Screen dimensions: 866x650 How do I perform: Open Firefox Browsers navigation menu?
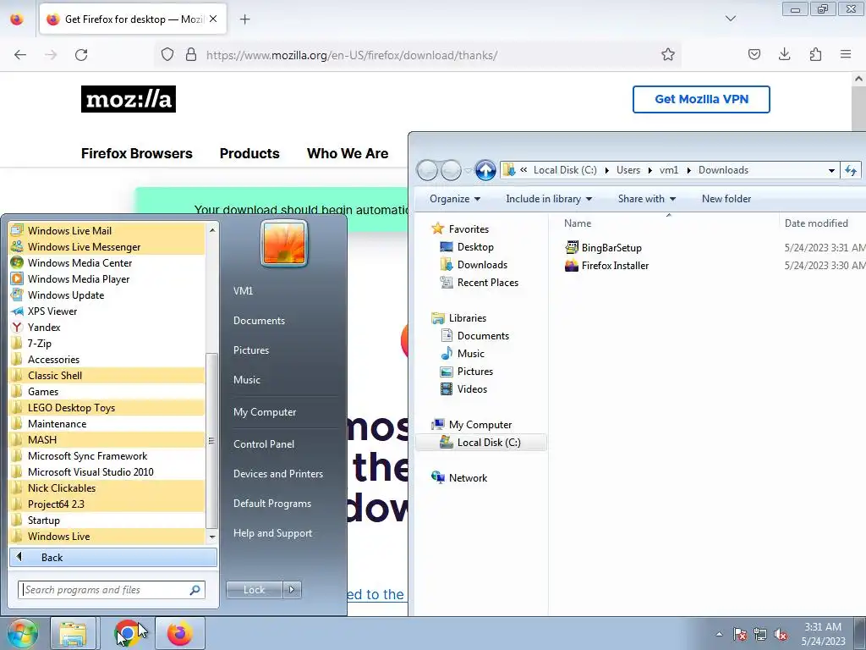click(x=136, y=153)
